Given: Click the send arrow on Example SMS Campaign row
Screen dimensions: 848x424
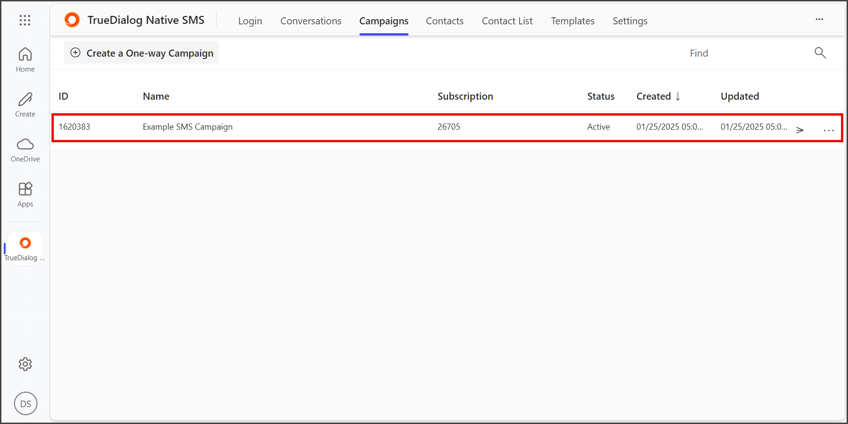Looking at the screenshot, I should pyautogui.click(x=800, y=130).
